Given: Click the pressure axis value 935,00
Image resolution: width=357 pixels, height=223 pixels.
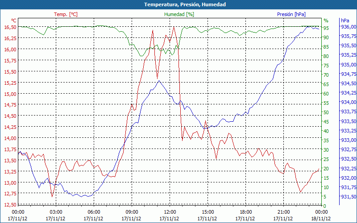Looking at the screenshot, I should (x=349, y=65).
